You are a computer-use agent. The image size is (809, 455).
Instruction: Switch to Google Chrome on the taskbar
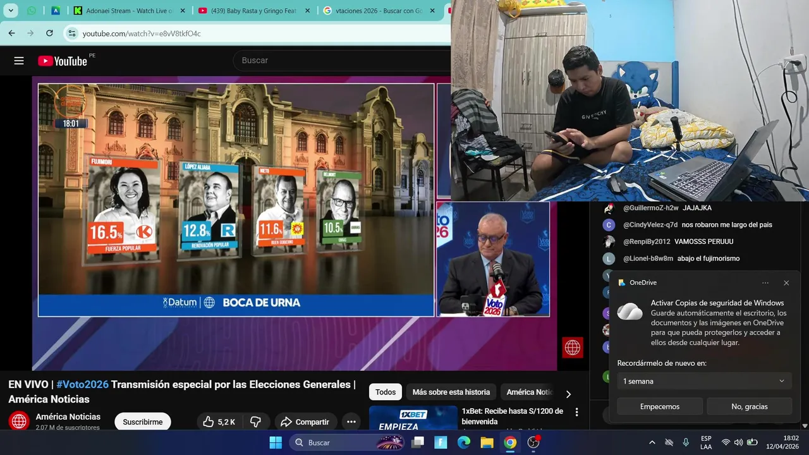pyautogui.click(x=510, y=442)
